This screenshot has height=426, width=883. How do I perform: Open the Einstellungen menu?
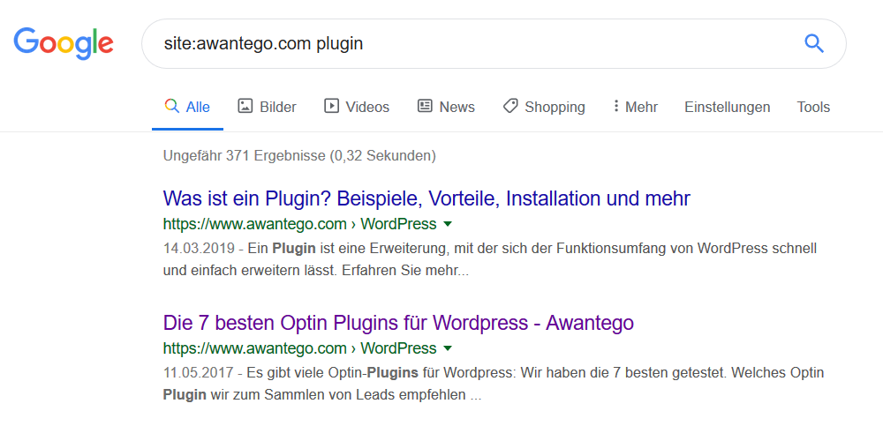(727, 107)
